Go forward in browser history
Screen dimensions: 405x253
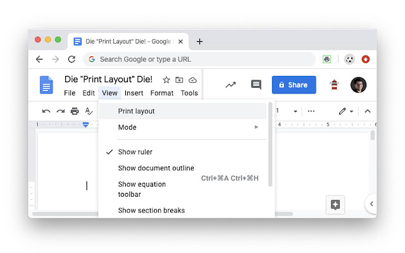coord(55,59)
